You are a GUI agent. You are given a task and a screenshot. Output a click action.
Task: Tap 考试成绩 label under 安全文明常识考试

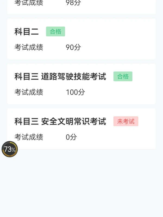click(29, 137)
